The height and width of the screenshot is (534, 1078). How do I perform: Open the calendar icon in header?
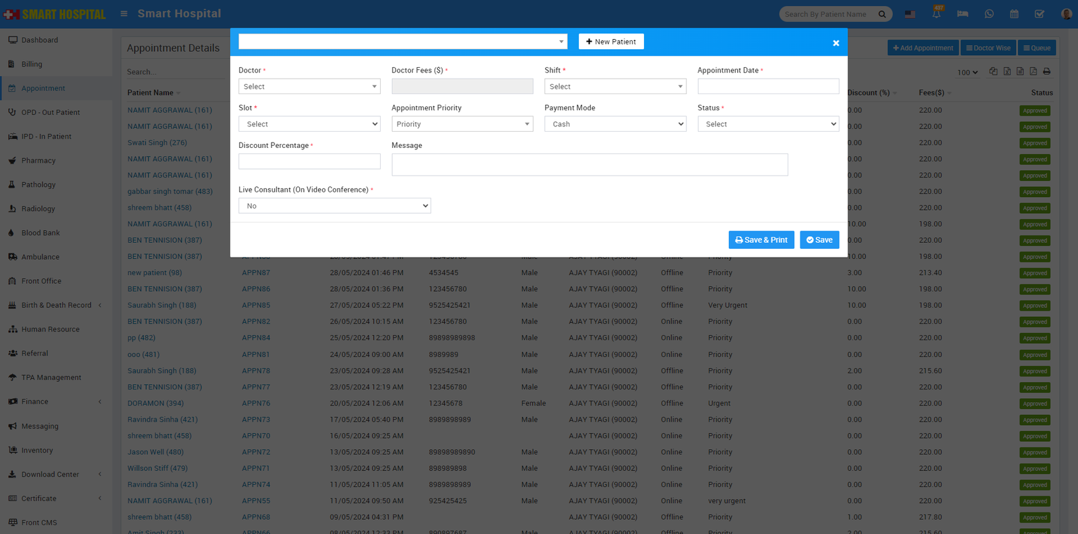tap(1014, 14)
